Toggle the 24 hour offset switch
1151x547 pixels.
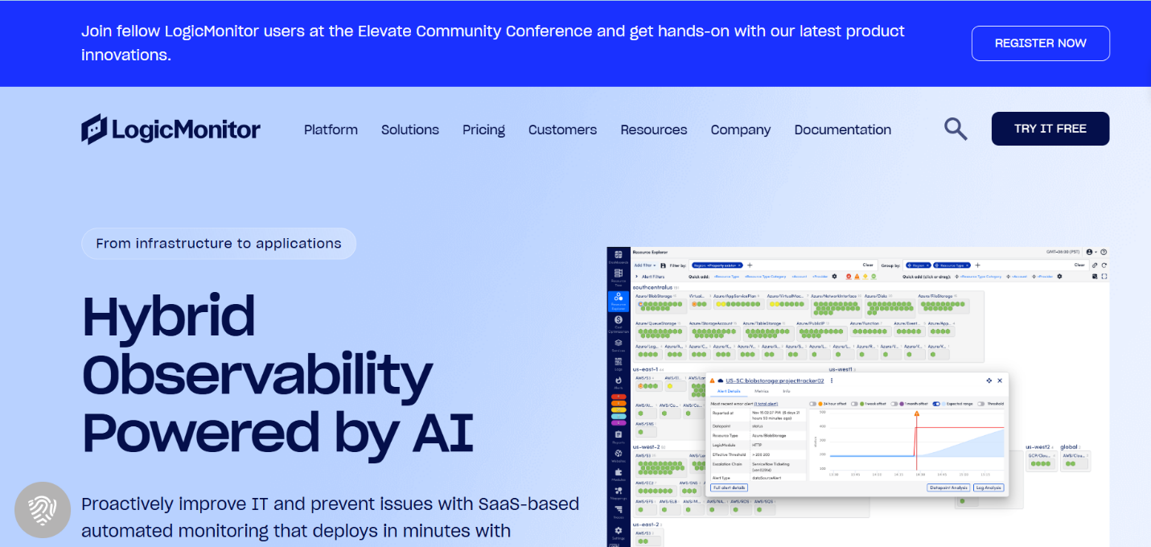(x=812, y=404)
